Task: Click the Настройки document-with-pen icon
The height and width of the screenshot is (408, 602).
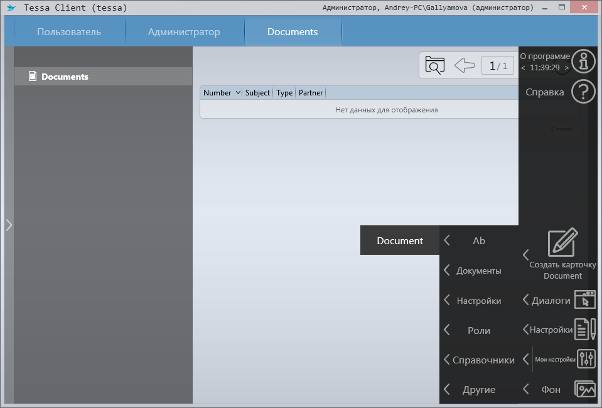Action: (585, 330)
